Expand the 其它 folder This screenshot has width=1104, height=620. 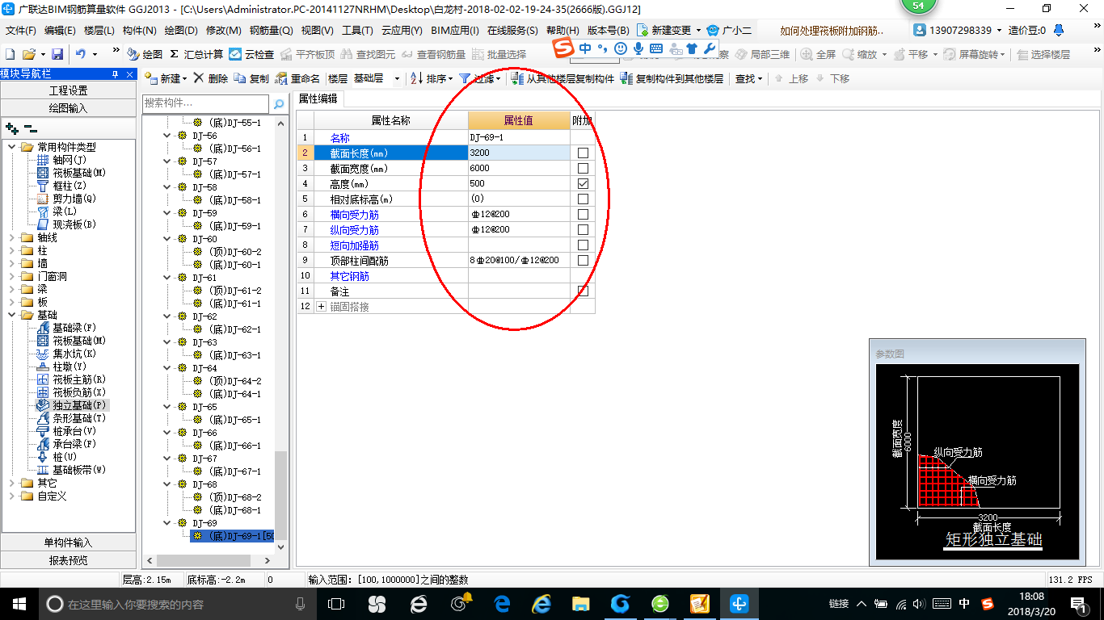pyautogui.click(x=12, y=483)
